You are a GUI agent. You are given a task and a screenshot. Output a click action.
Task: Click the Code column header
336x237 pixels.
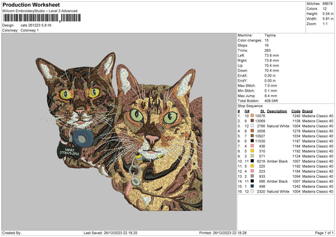tap(296, 111)
